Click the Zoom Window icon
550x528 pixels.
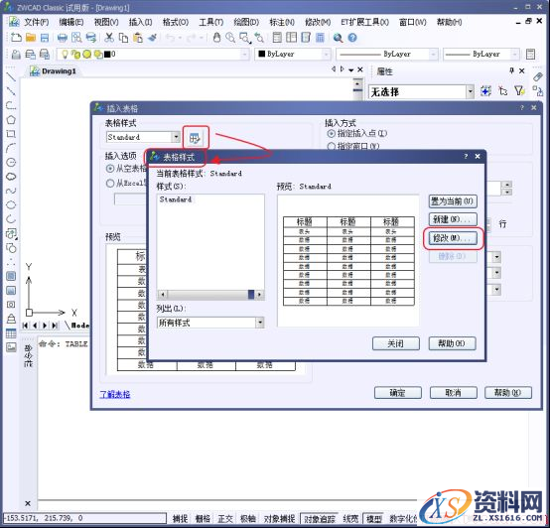click(245, 38)
